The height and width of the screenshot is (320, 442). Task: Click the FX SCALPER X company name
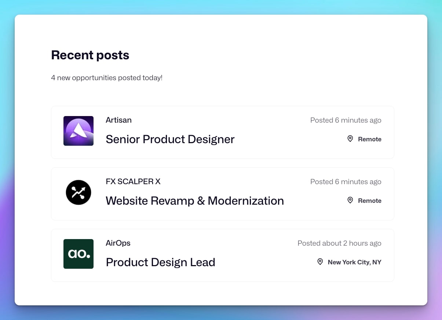133,182
